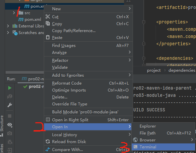Select the pro02 successful run entry
196x153 pixels.
33,87
